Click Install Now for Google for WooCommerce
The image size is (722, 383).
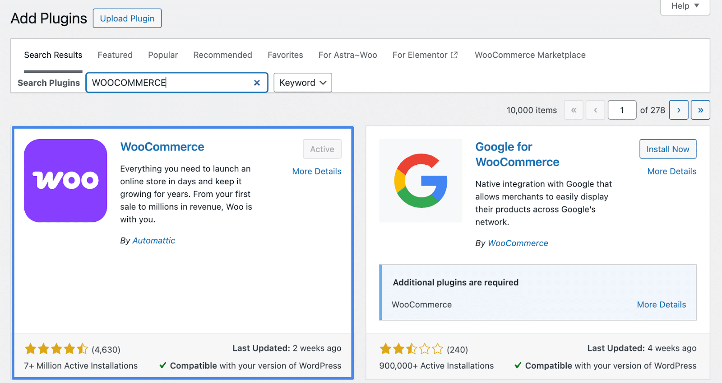[668, 149]
